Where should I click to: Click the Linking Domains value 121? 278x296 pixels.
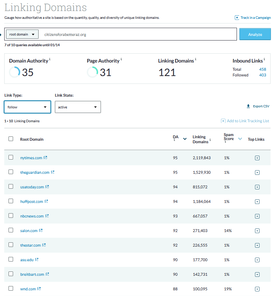click(167, 72)
